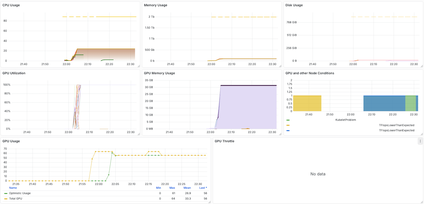This screenshot has height=204, width=424.
Task: Click the GPU Throttle panel resize handle
Action: (x=422, y=202)
